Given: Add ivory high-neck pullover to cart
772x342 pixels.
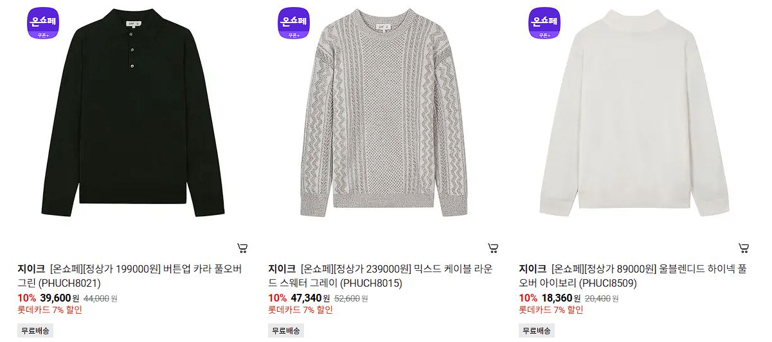Looking at the screenshot, I should click(744, 248).
